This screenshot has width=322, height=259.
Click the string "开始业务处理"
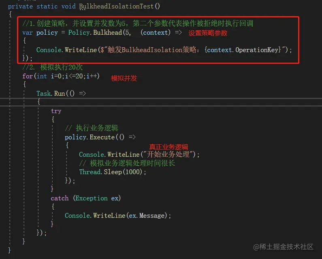tap(168, 154)
